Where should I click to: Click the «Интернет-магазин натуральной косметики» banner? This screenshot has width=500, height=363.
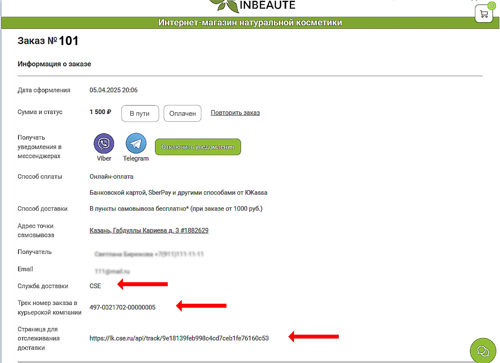pyautogui.click(x=250, y=23)
